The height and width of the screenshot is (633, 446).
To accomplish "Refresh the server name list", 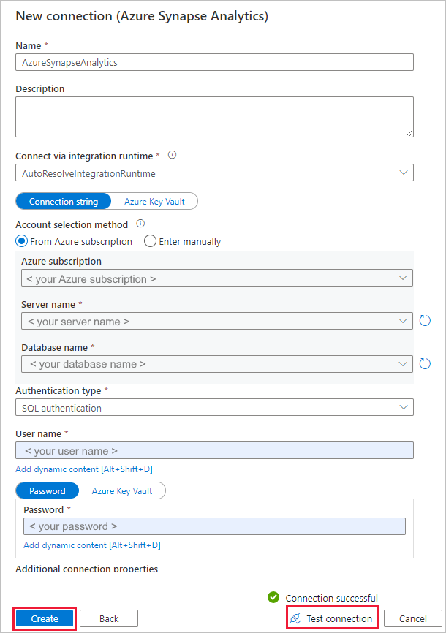I will [x=425, y=320].
